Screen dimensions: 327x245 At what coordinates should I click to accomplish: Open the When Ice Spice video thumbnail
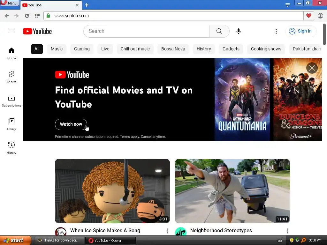point(112,191)
